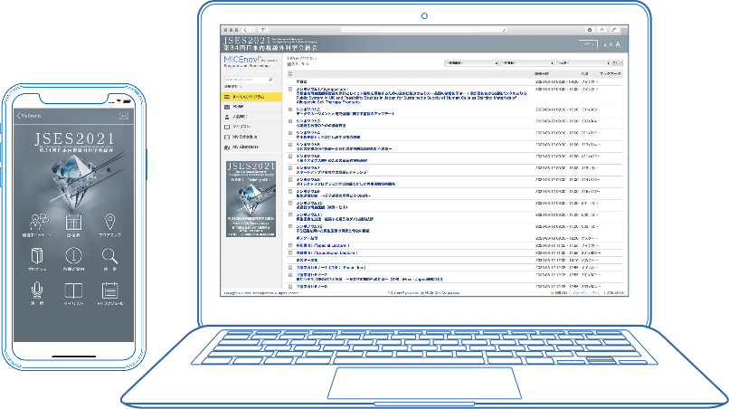Tap the envelope mail icon on the phone
Screen dimensions: 729x409
(x=124, y=116)
